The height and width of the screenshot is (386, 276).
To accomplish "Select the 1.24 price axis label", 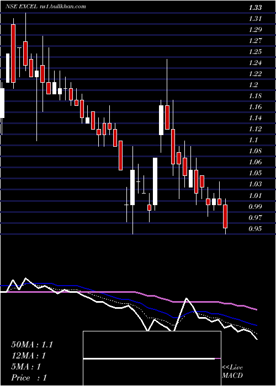I will point(255,63).
